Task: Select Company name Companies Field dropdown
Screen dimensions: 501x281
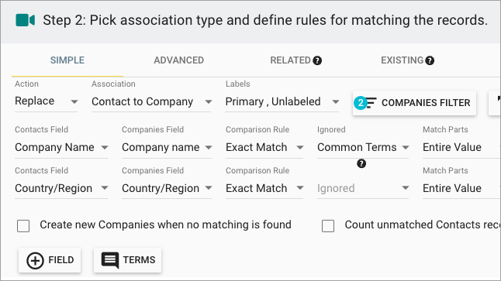Action: 167,147
